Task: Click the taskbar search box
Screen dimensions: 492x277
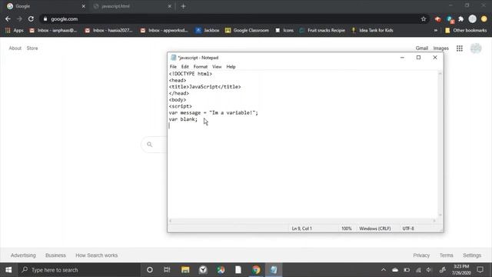Action: point(78,270)
